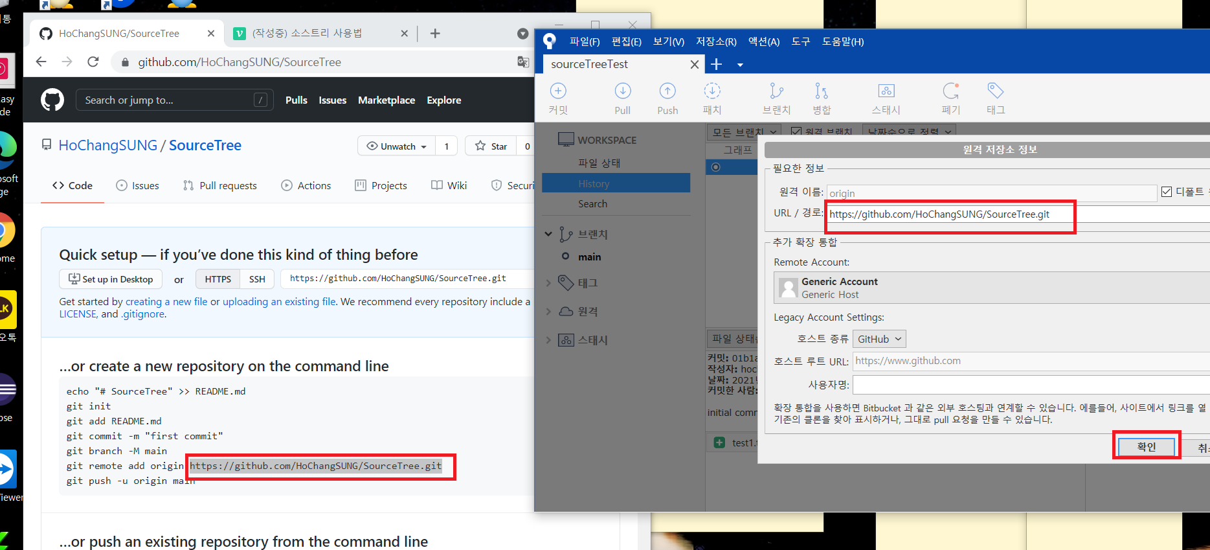Select the SSH button
The width and height of the screenshot is (1210, 550).
point(257,279)
